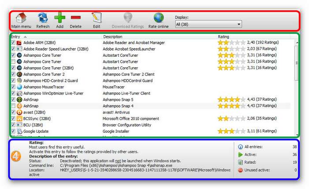This screenshot has height=189, width=309.
Task: Open the Main menu house icon
Action: 21,18
